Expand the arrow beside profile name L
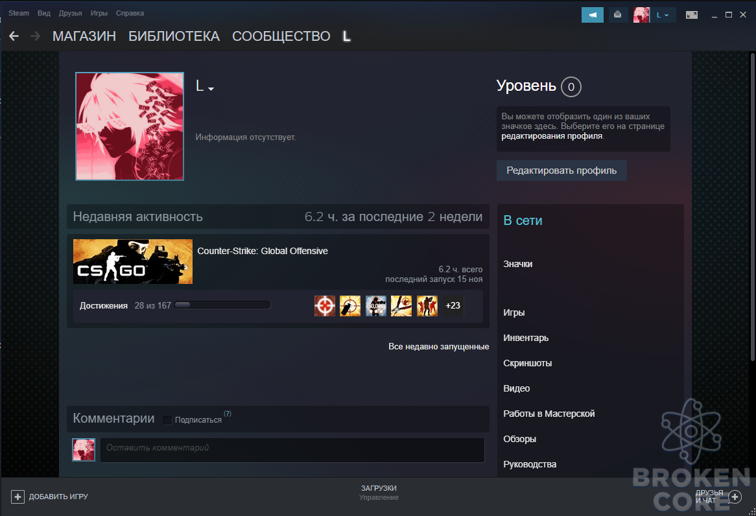 (x=211, y=89)
